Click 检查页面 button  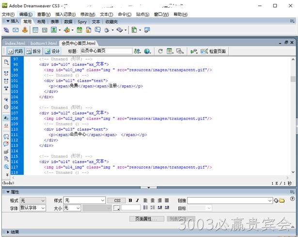(214, 51)
